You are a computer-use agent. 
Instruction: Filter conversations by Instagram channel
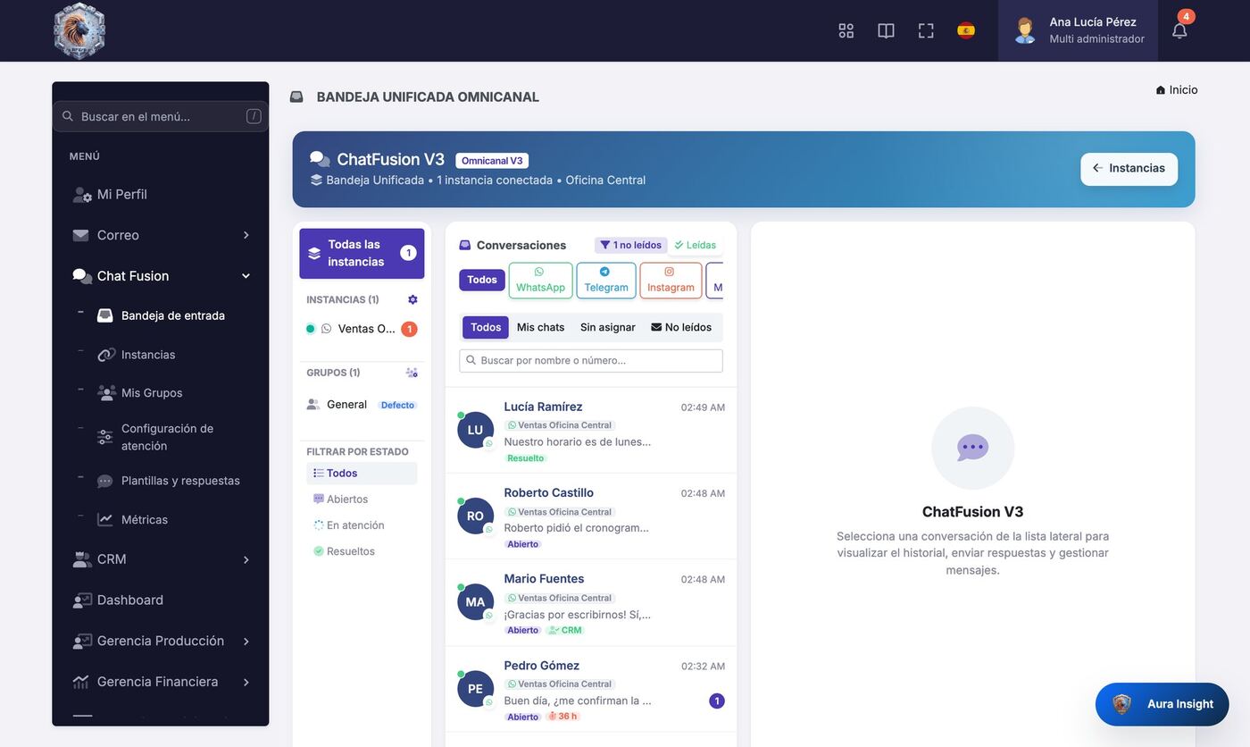tap(671, 280)
